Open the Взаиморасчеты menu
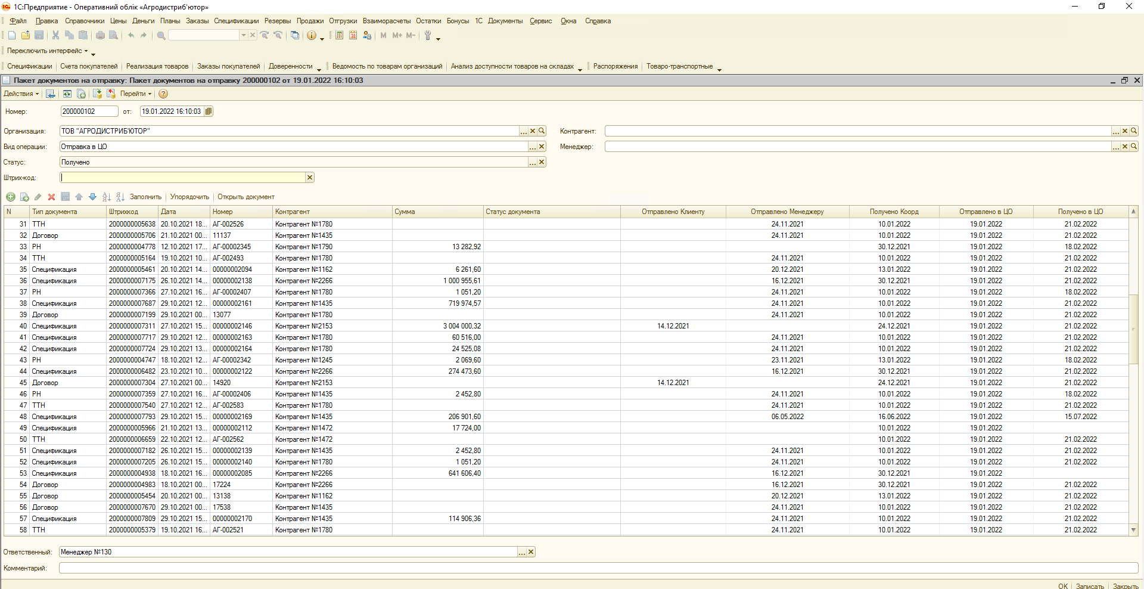 click(x=386, y=21)
